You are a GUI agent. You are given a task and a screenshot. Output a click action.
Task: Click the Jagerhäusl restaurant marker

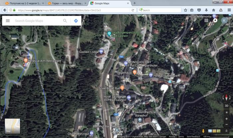coord(134,72)
